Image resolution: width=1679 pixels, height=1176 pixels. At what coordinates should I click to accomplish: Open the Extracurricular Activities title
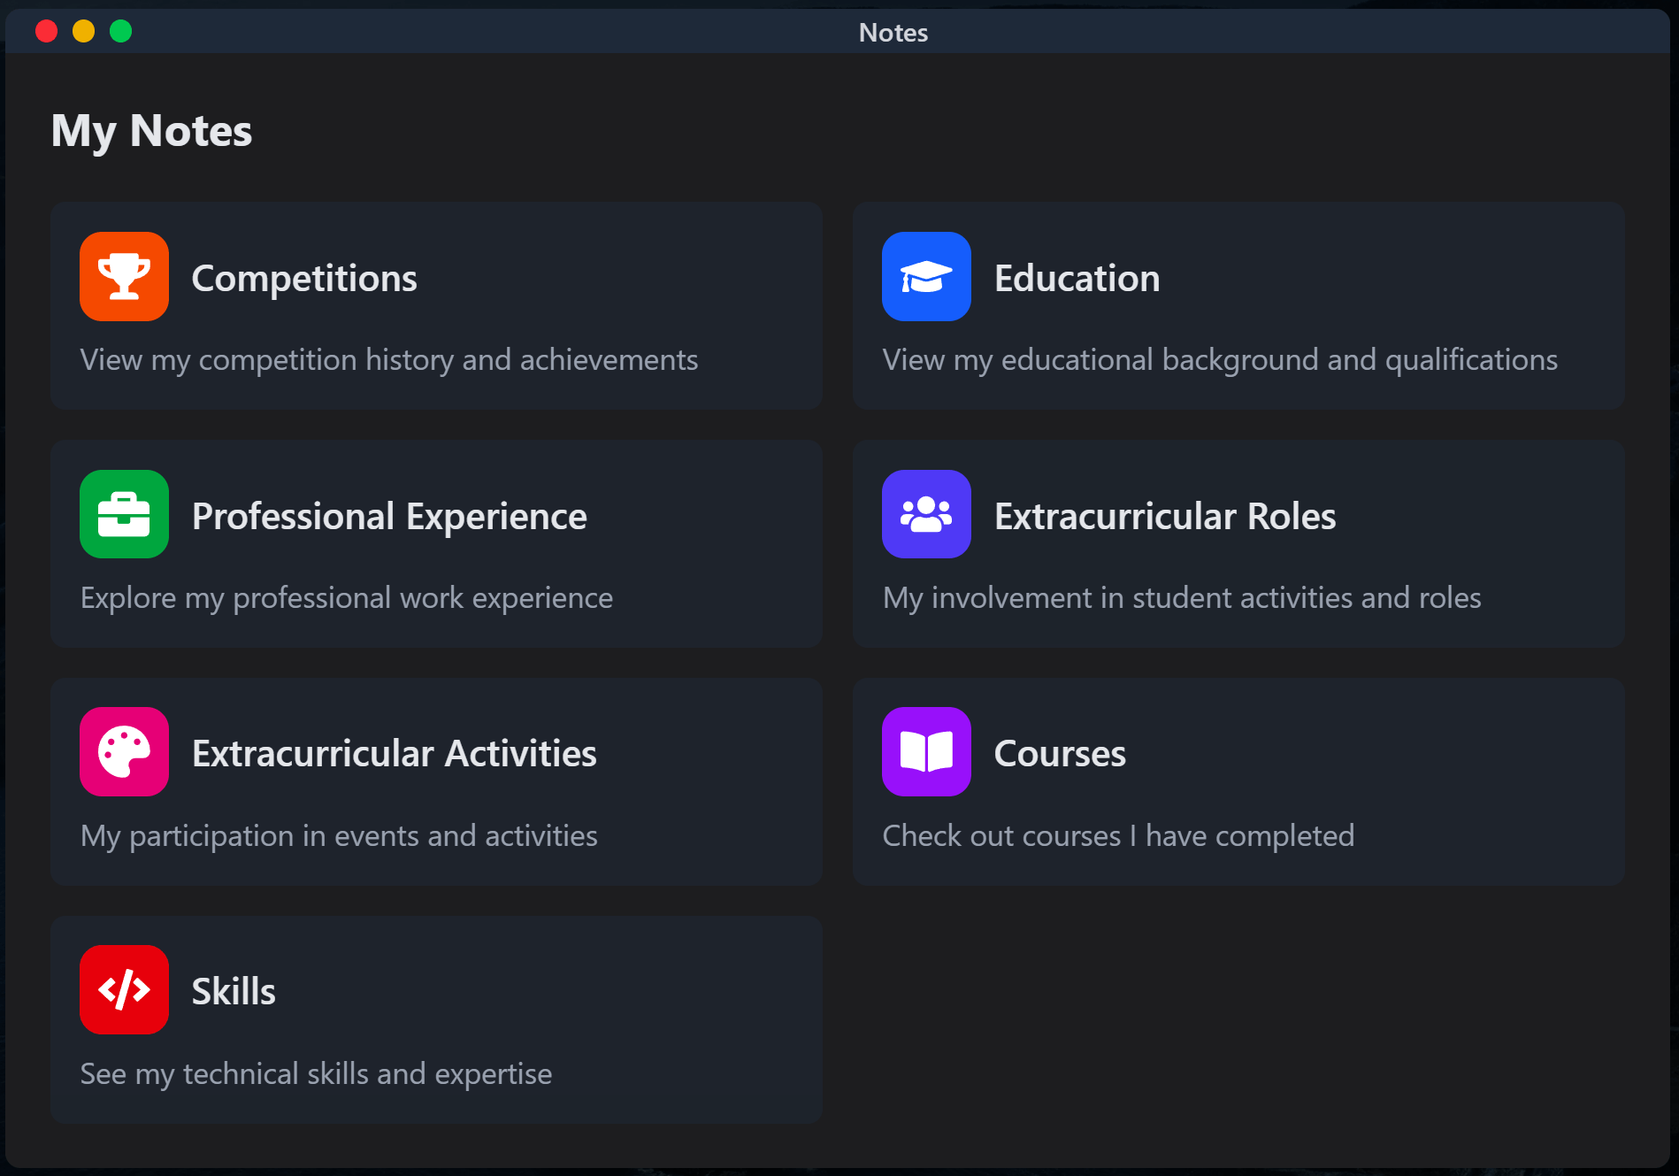395,753
